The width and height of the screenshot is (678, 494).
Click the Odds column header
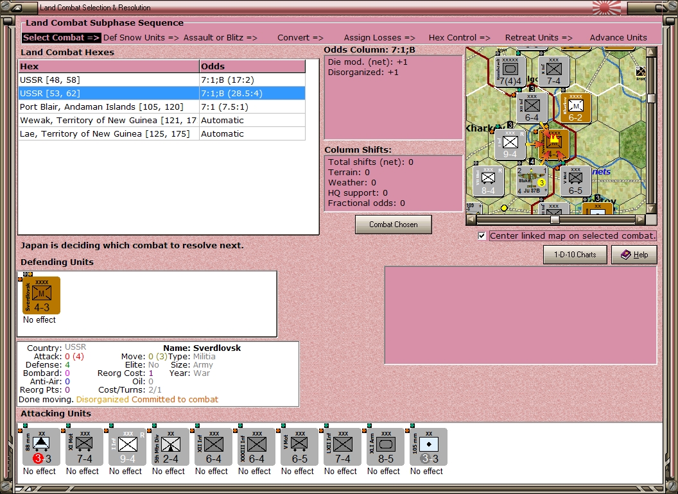point(252,66)
